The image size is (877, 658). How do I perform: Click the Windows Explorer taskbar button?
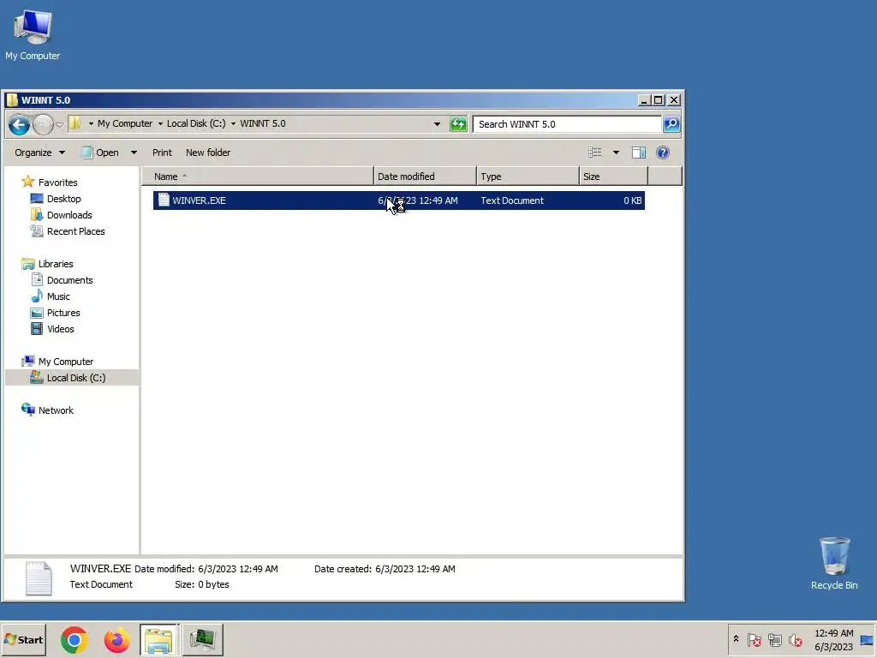[x=158, y=639]
